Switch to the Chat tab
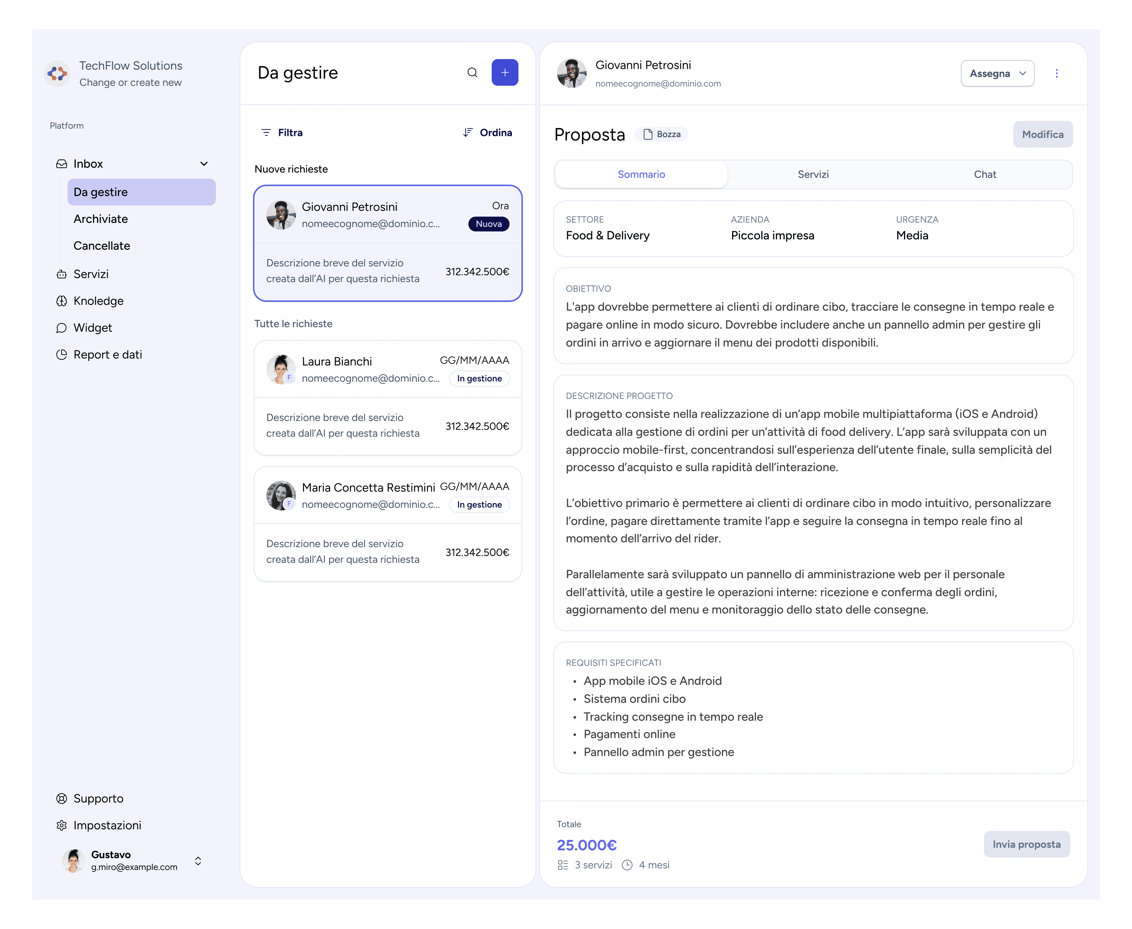 coord(984,174)
